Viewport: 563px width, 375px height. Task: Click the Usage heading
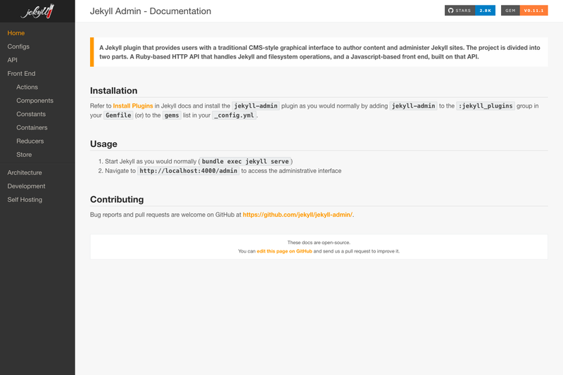[x=103, y=144]
